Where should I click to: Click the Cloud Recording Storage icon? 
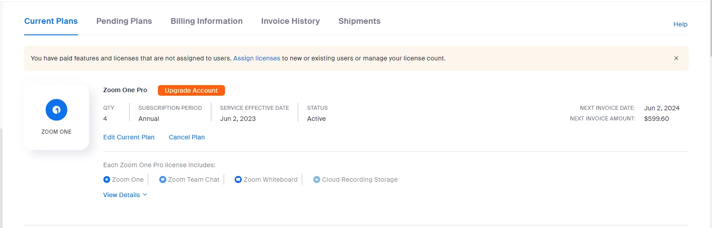click(x=316, y=179)
